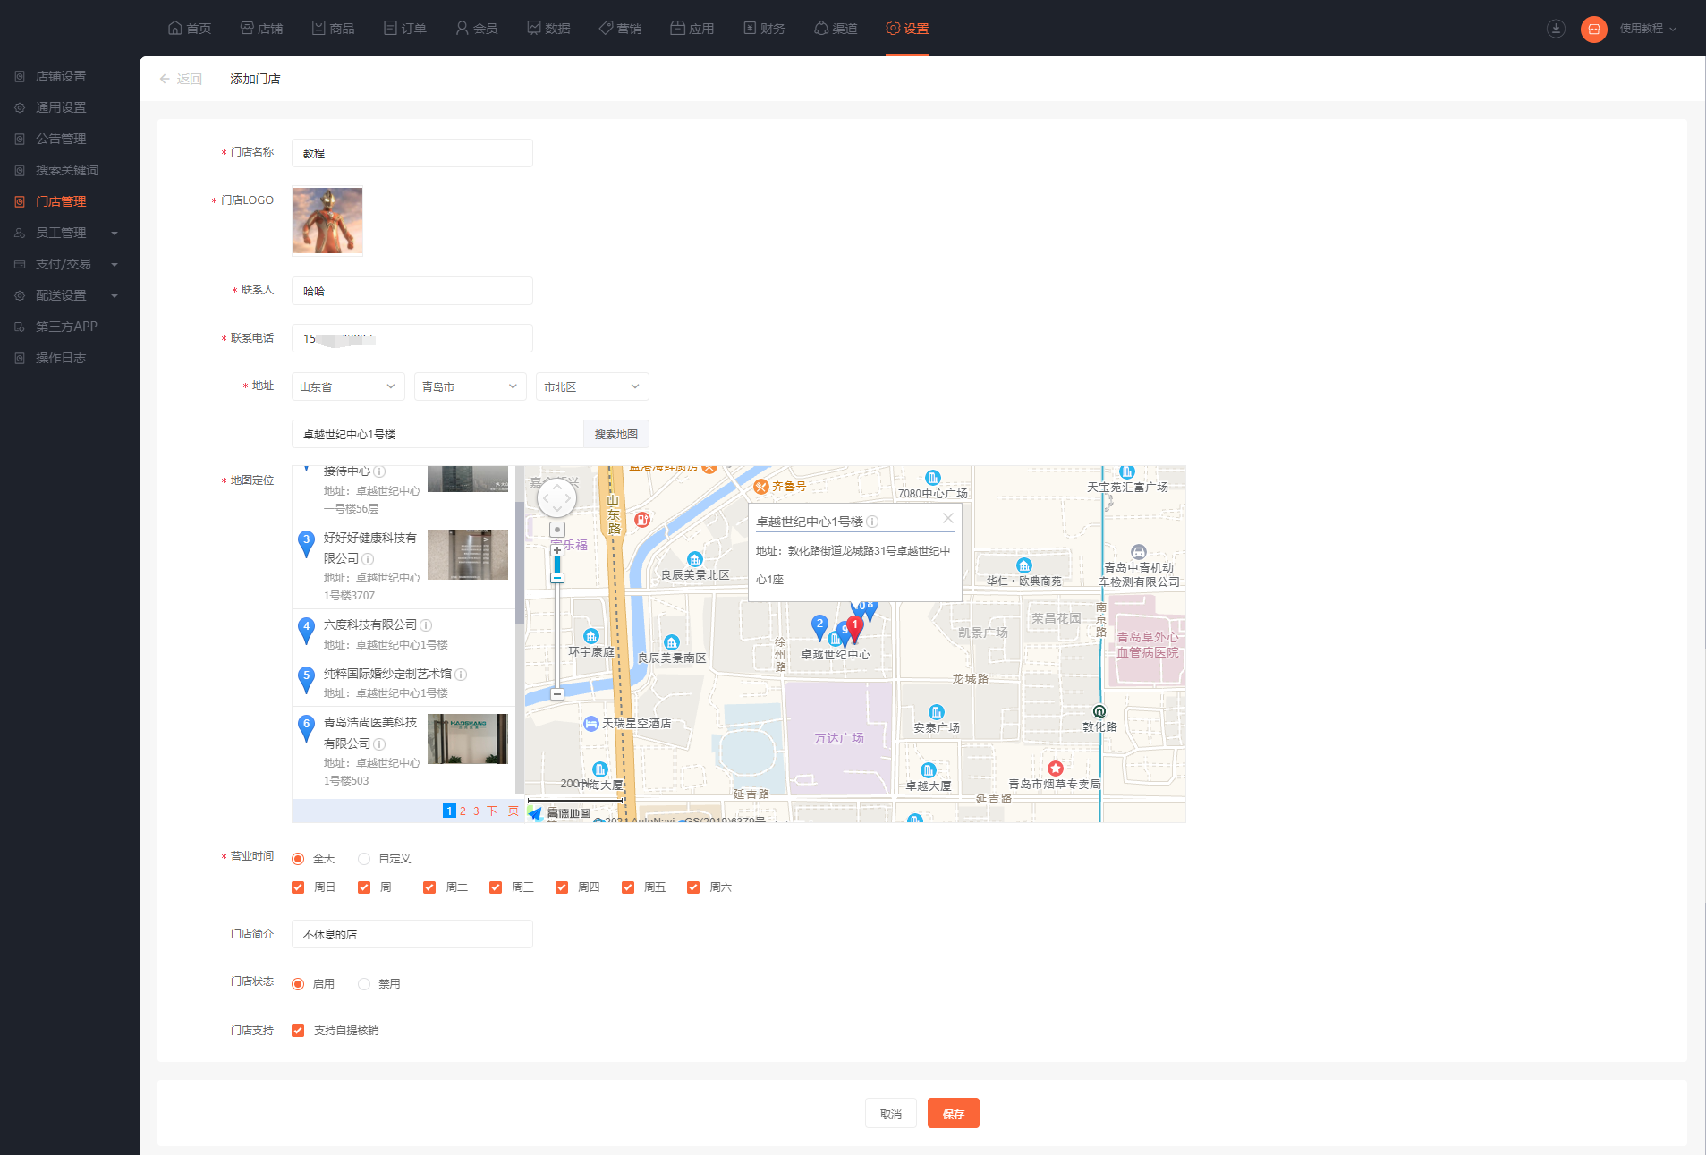1706x1155 pixels.
Task: Close the map info popup for 卓越世纪中心1号楼
Action: (x=947, y=518)
